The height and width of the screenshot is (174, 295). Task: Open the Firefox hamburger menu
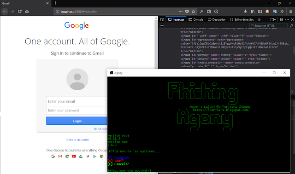point(291,12)
